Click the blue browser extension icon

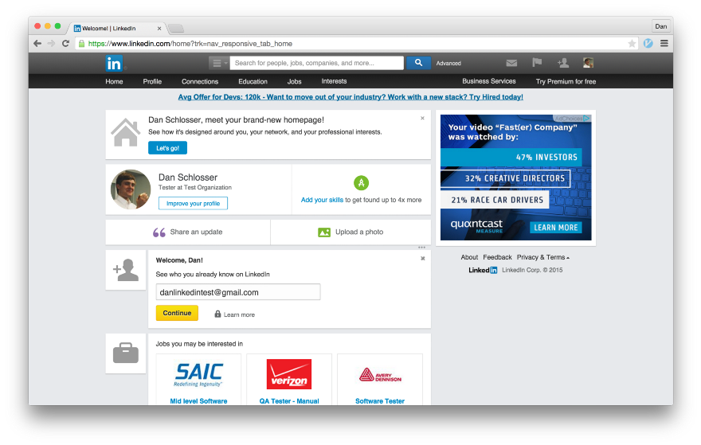tap(648, 43)
